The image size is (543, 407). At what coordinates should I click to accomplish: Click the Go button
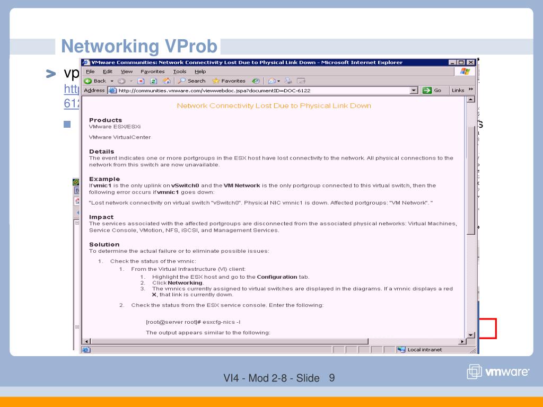click(432, 90)
